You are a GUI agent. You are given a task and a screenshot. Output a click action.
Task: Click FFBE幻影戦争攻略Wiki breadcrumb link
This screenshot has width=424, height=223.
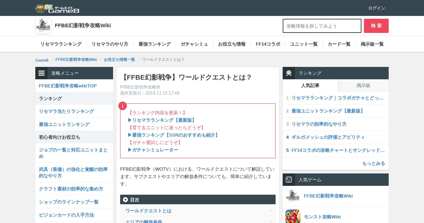[x=76, y=59]
